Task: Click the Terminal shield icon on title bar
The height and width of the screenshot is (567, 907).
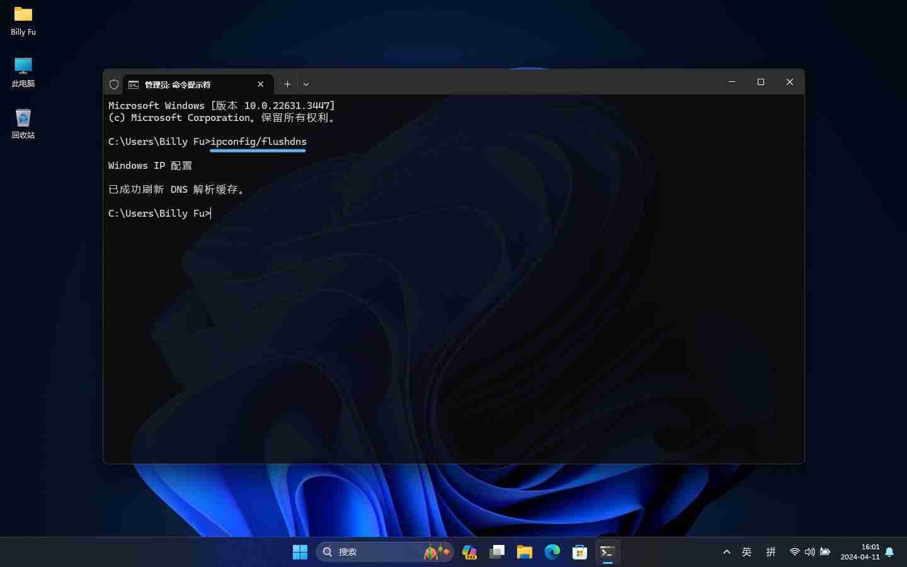Action: click(114, 84)
